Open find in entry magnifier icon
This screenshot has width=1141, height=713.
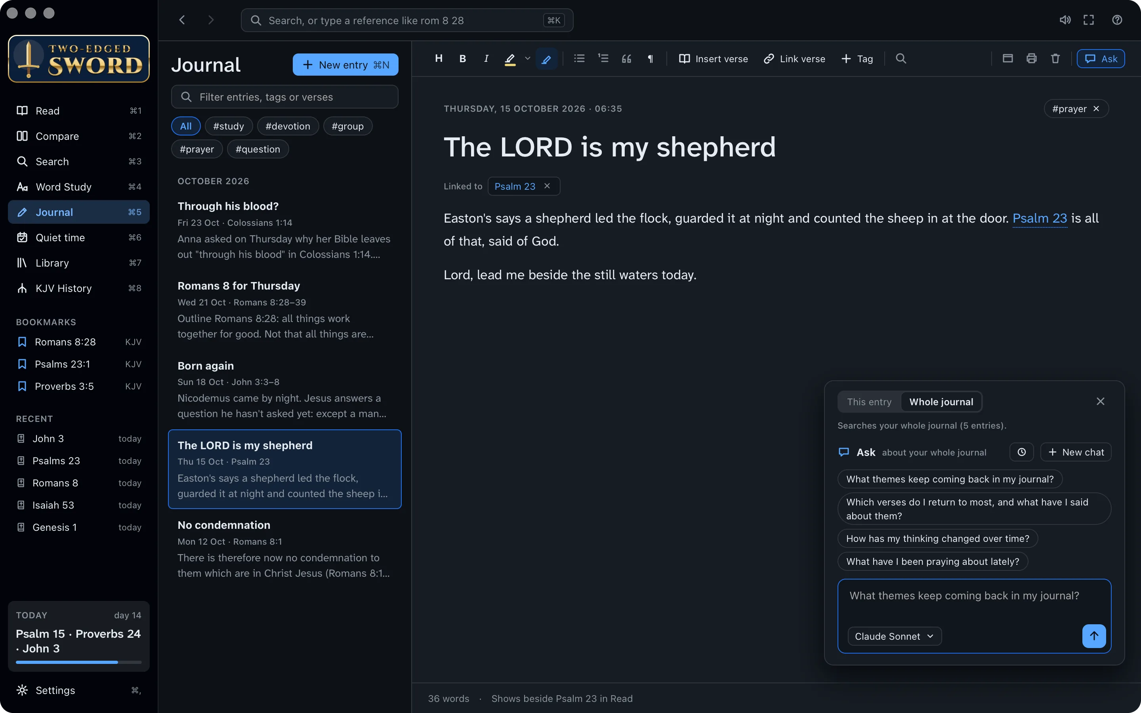(x=901, y=59)
